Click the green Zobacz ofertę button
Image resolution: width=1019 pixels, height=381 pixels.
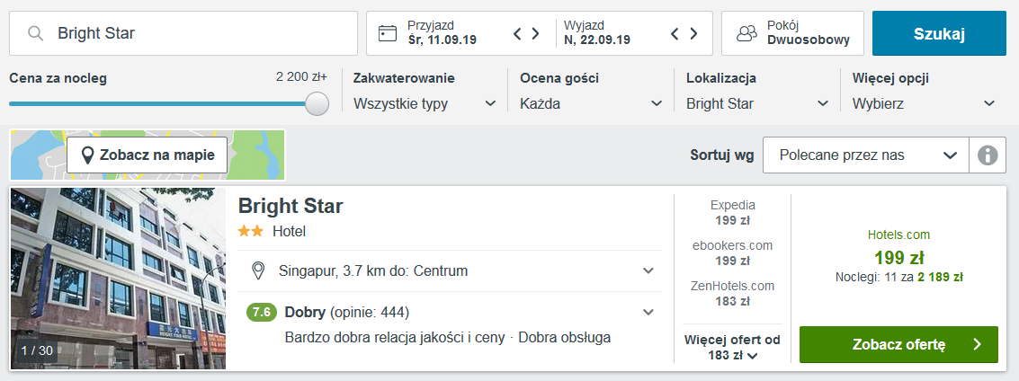898,344
